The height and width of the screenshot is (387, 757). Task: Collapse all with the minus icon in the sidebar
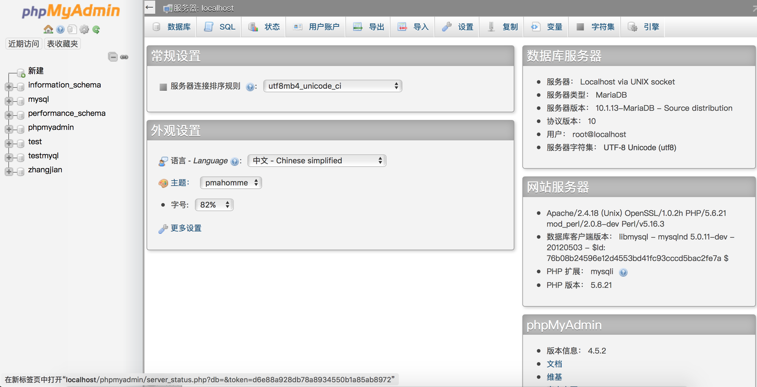click(113, 57)
